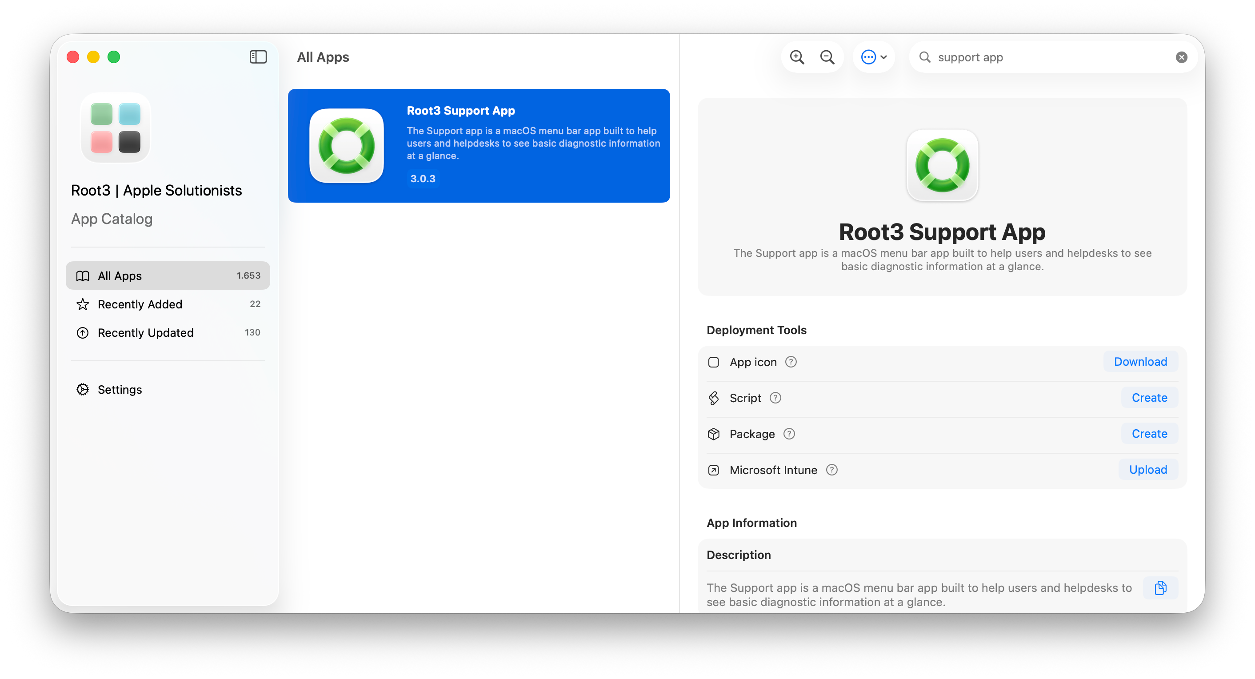Toggle the sidebar visibility icon
The height and width of the screenshot is (679, 1255).
coord(258,57)
